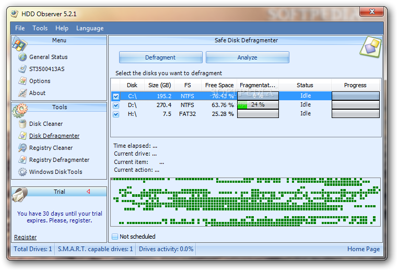
Task: Click Total Drives: 1 status entry
Action: coord(33,249)
